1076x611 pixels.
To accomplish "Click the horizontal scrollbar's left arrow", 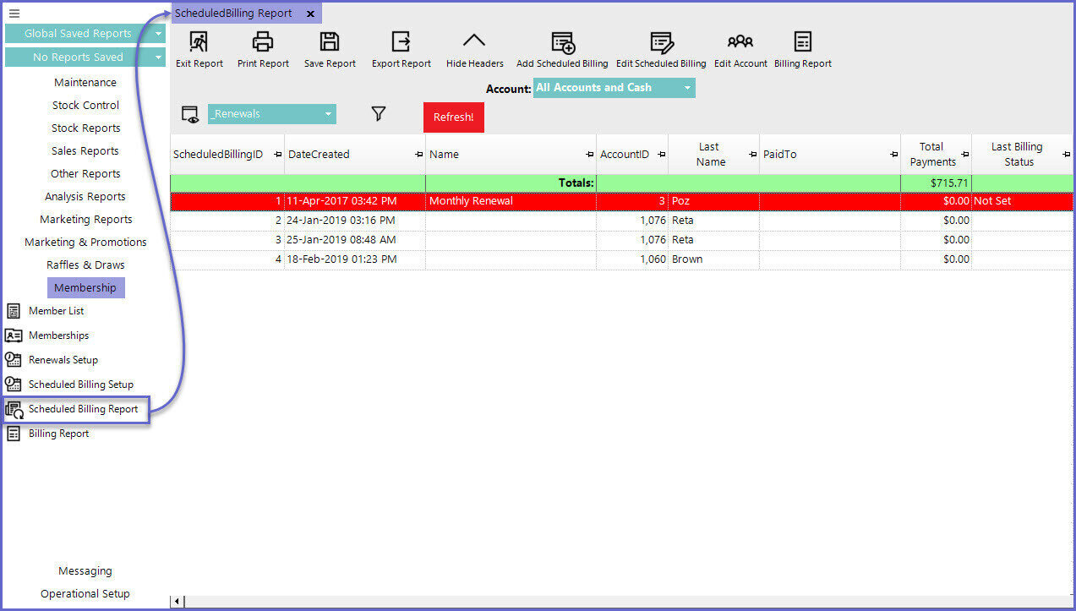I will (177, 602).
